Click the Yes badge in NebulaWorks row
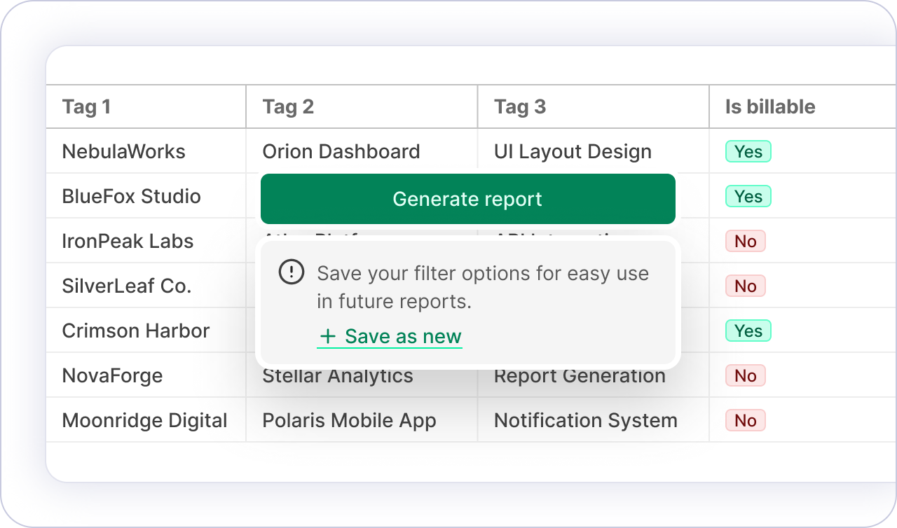 [748, 151]
